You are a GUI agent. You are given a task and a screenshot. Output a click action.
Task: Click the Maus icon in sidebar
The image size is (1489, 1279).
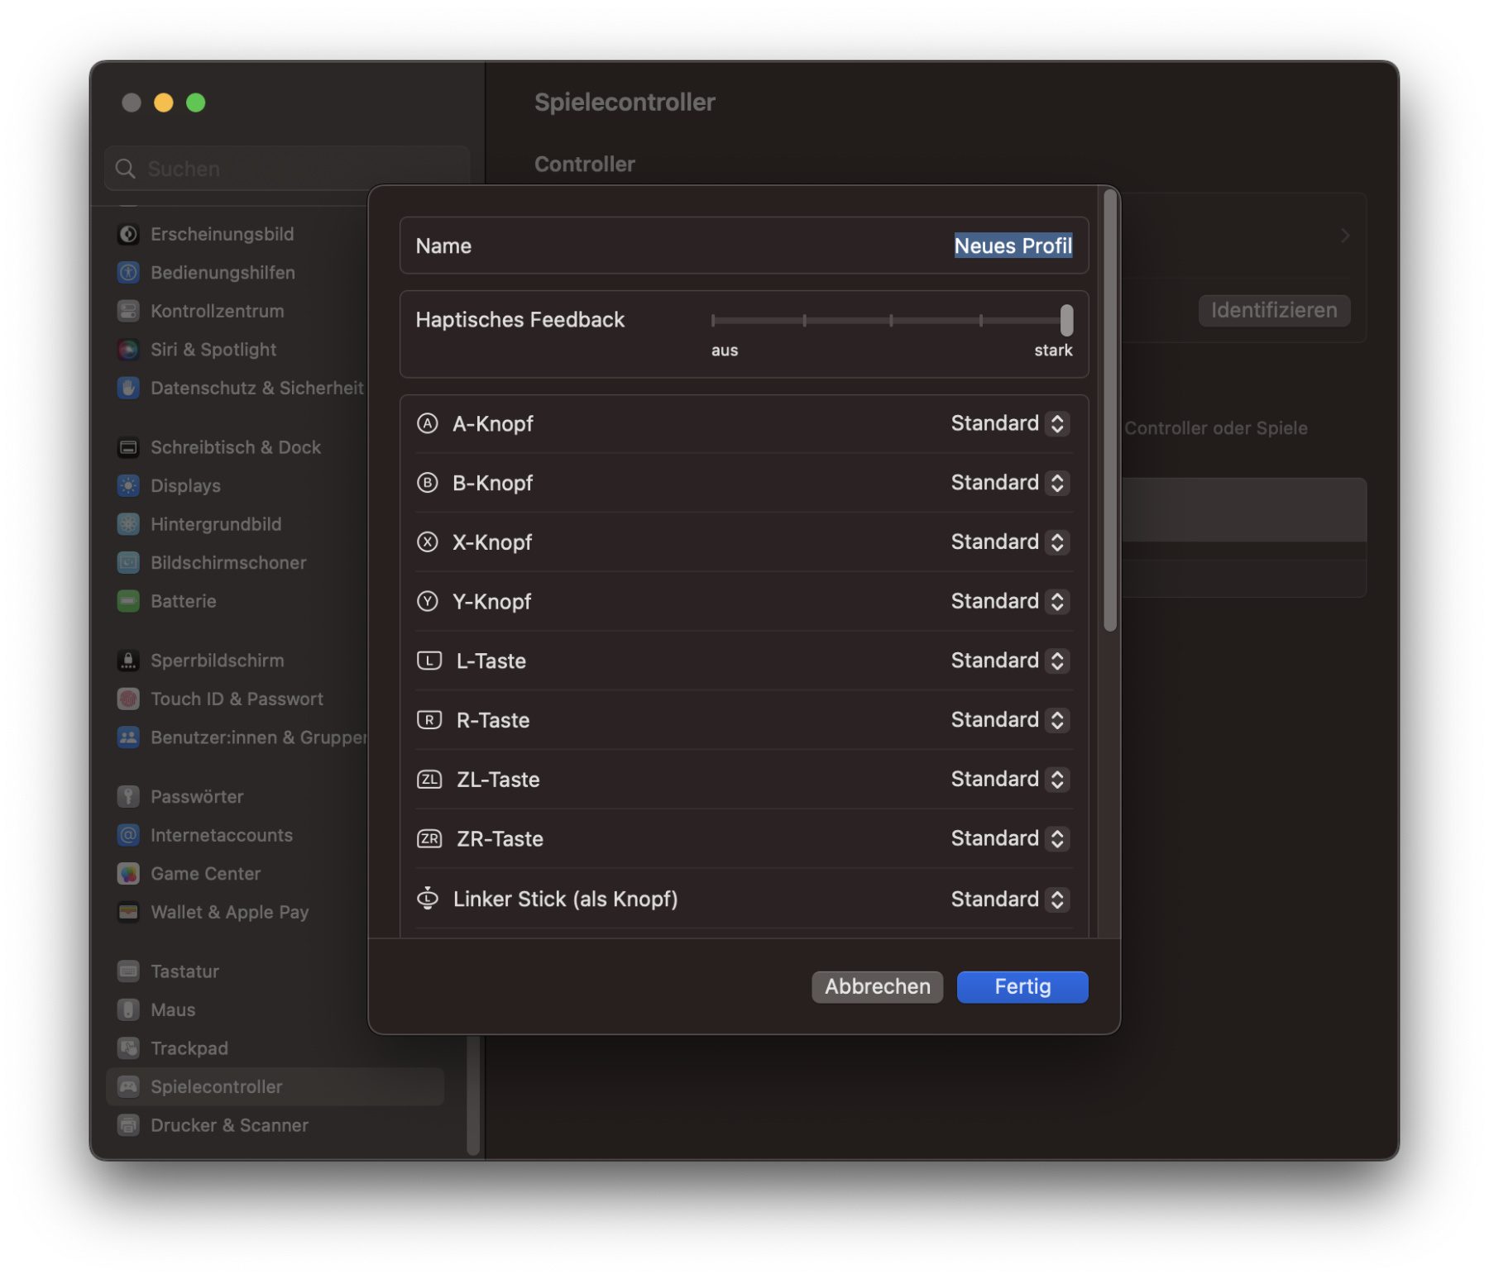pos(128,1009)
